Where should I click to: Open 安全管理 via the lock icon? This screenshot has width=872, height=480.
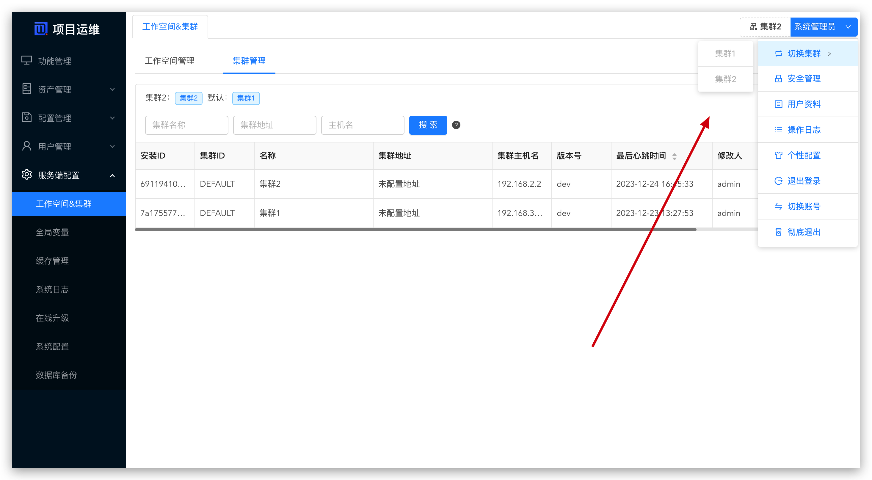[779, 79]
